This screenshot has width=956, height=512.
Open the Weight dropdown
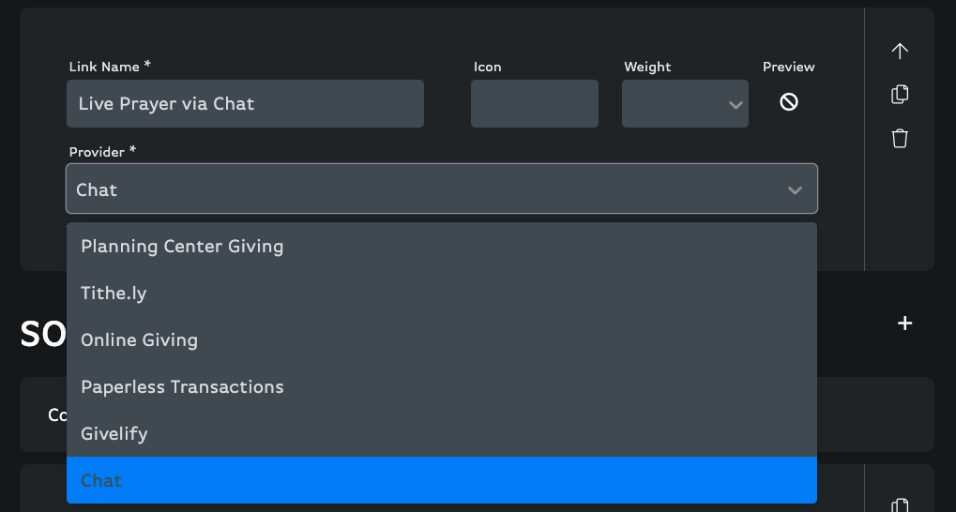pyautogui.click(x=685, y=103)
